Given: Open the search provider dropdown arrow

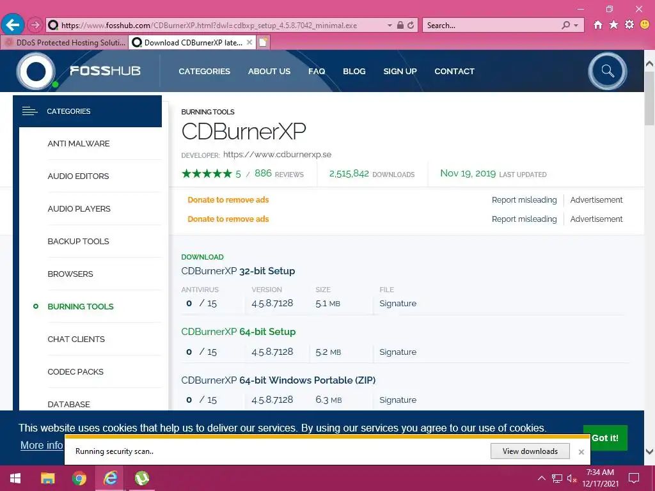Looking at the screenshot, I should (576, 26).
